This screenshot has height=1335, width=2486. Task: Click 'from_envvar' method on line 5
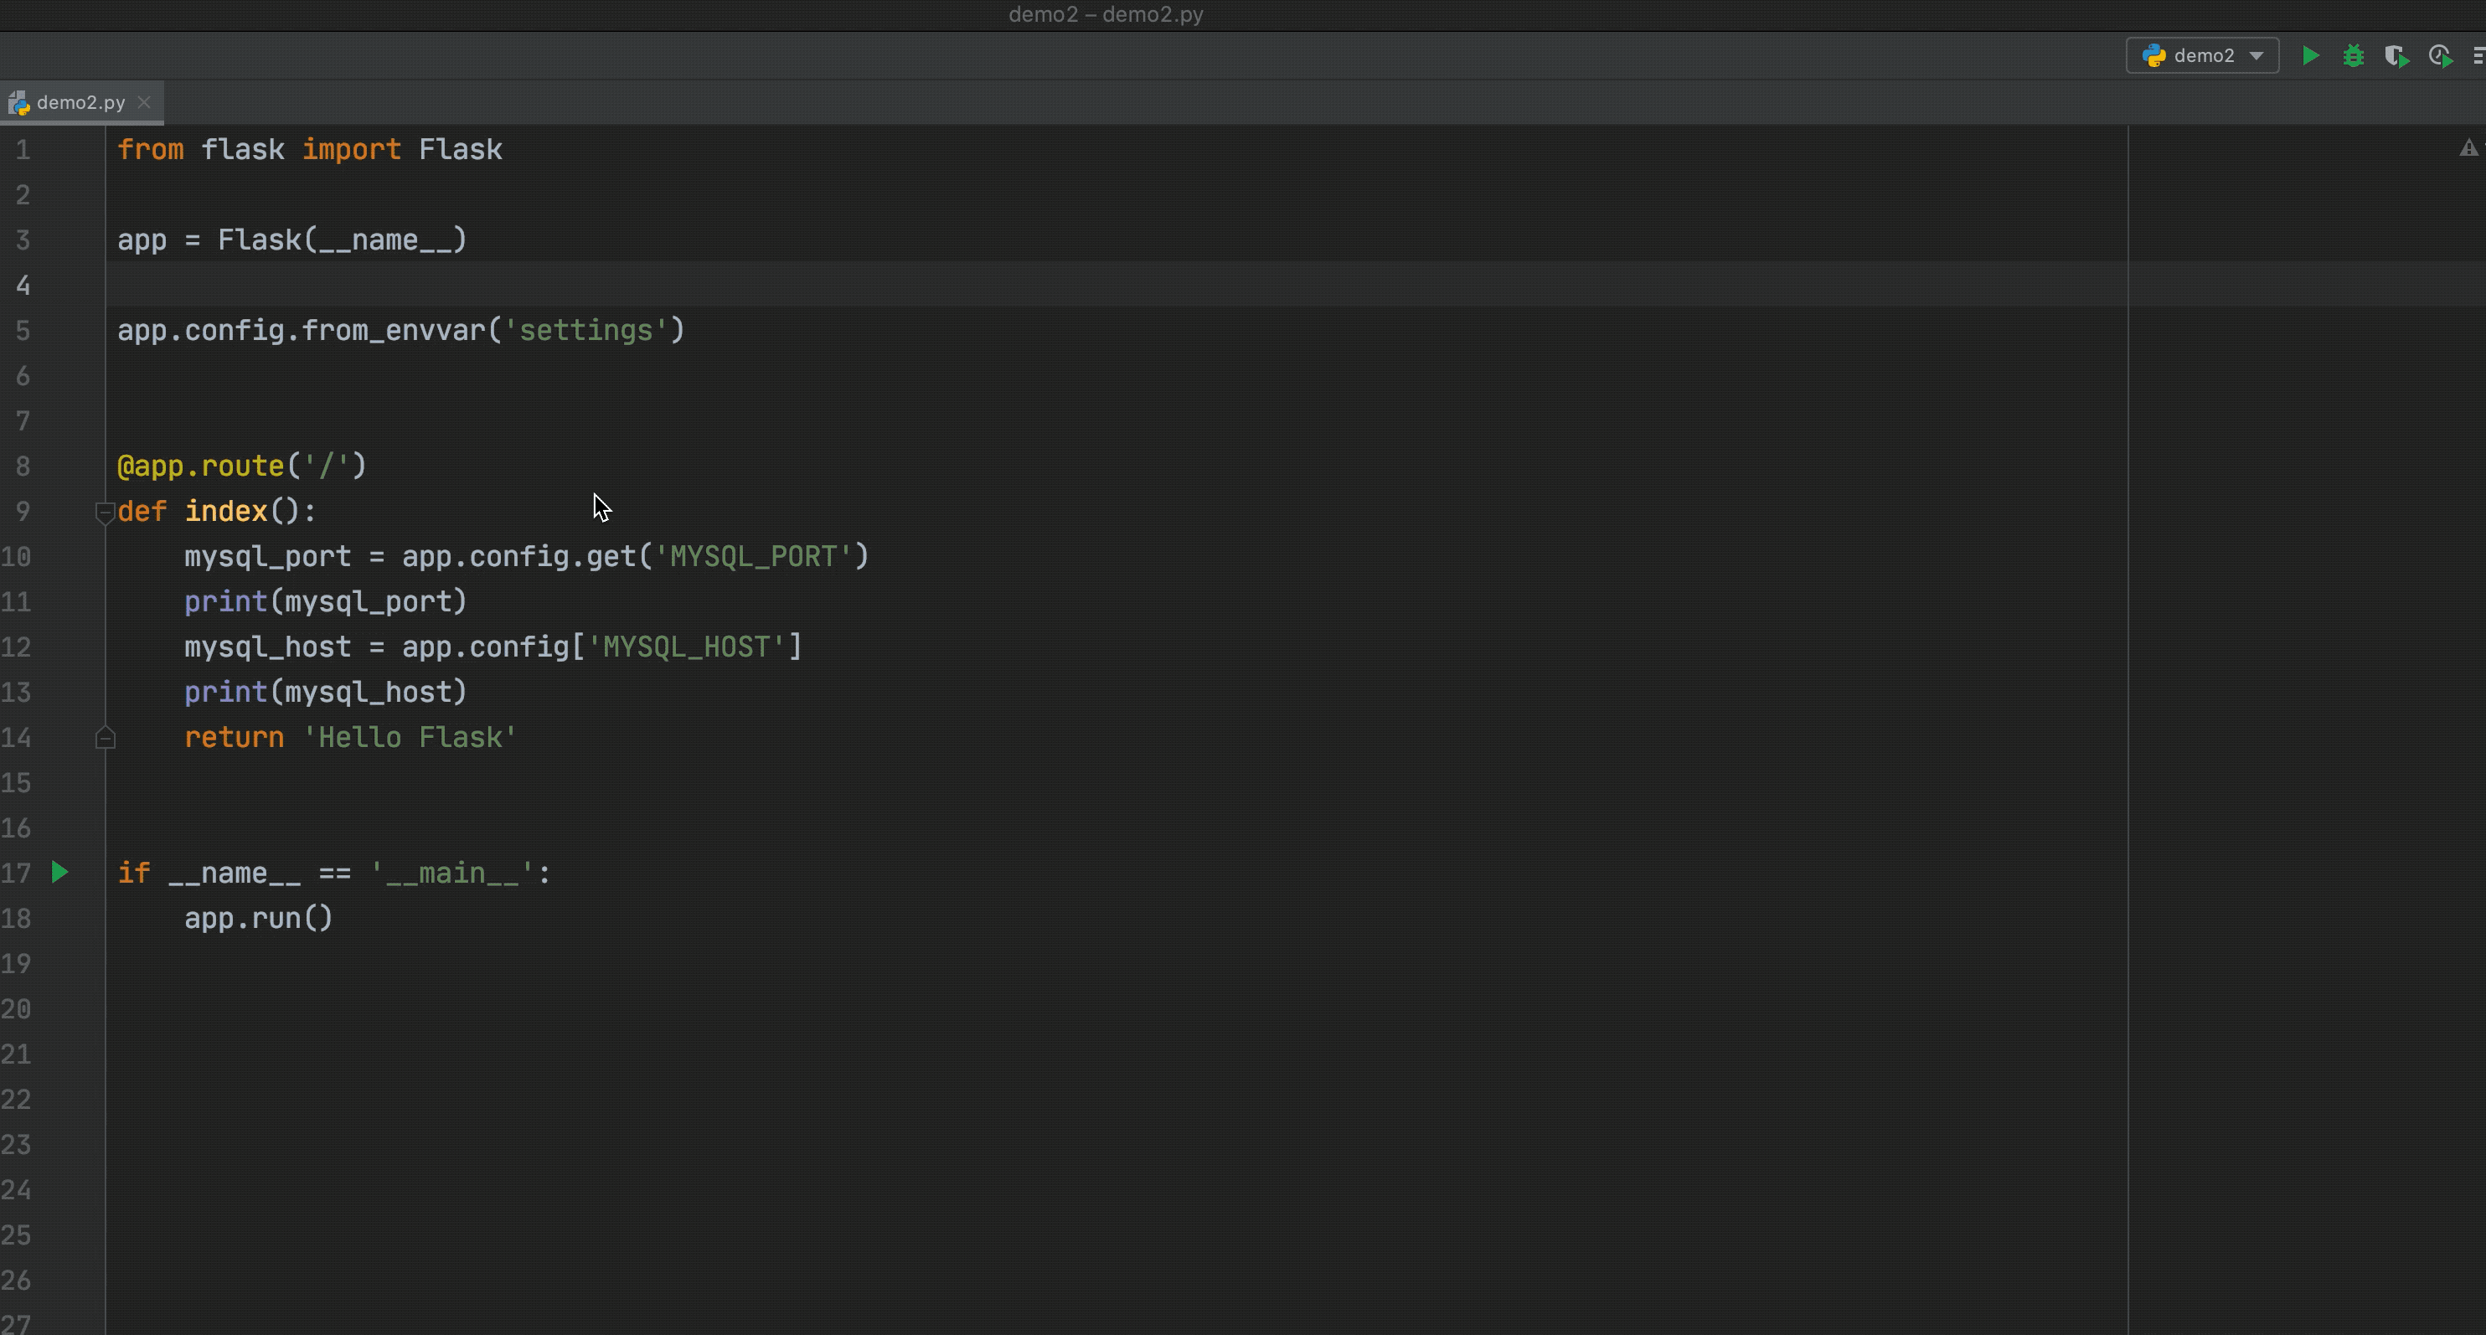click(x=394, y=330)
